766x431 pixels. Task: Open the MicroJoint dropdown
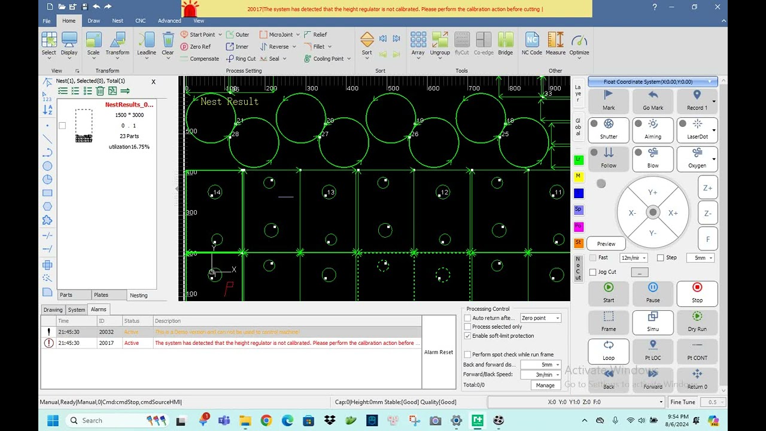click(x=297, y=35)
